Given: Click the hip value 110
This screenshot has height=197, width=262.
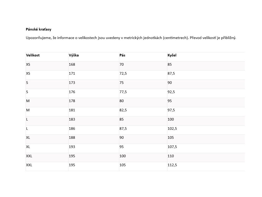Looking at the screenshot, I should click(171, 156).
